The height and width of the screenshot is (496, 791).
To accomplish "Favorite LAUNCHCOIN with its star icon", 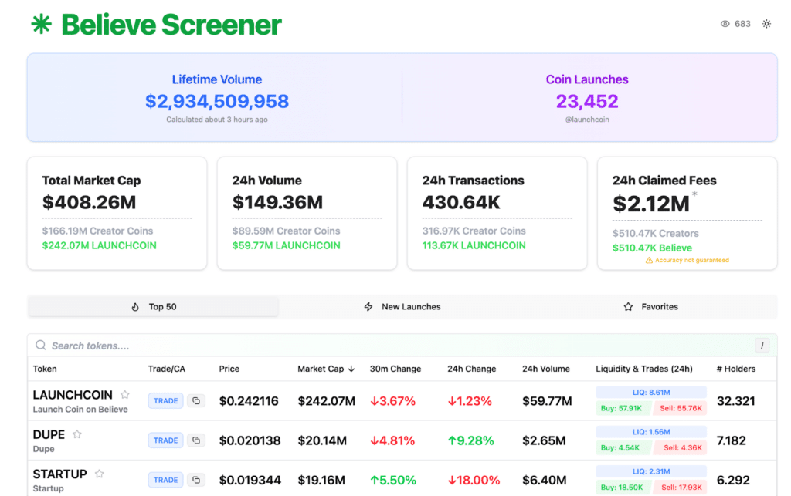I will click(x=125, y=394).
